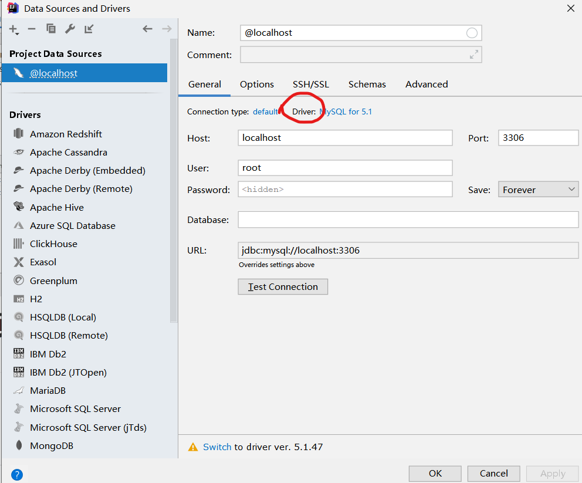Navigate forward with right arrow
Screen dimensions: 582x483
[x=167, y=29]
